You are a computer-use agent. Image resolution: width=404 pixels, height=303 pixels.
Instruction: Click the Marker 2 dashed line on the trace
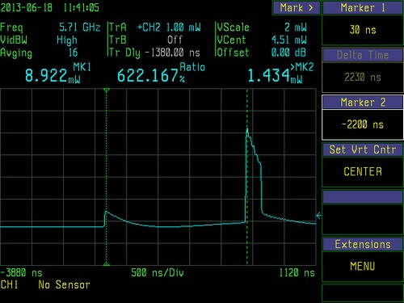[x=247, y=177]
